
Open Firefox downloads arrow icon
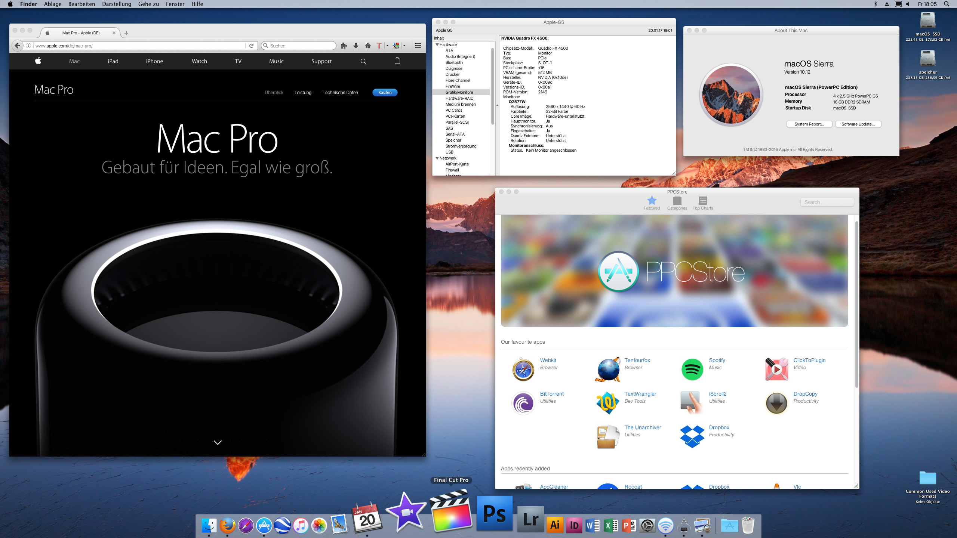(x=356, y=46)
